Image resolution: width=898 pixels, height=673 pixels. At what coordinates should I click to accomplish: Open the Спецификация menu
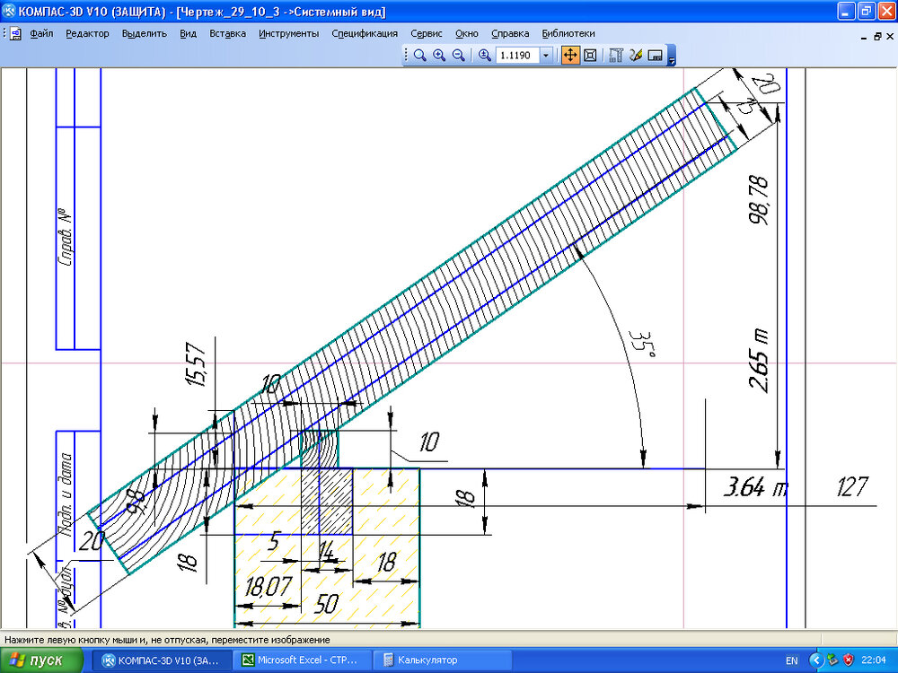[365, 34]
